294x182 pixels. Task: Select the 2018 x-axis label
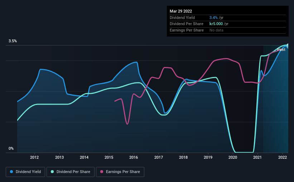[183, 157]
